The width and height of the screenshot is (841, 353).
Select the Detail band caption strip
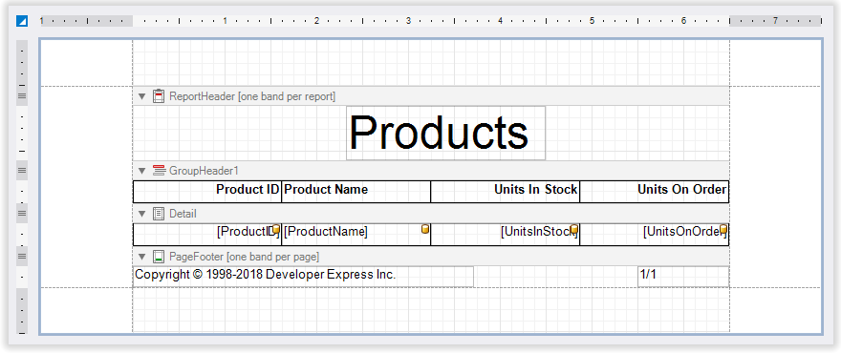pyautogui.click(x=431, y=214)
